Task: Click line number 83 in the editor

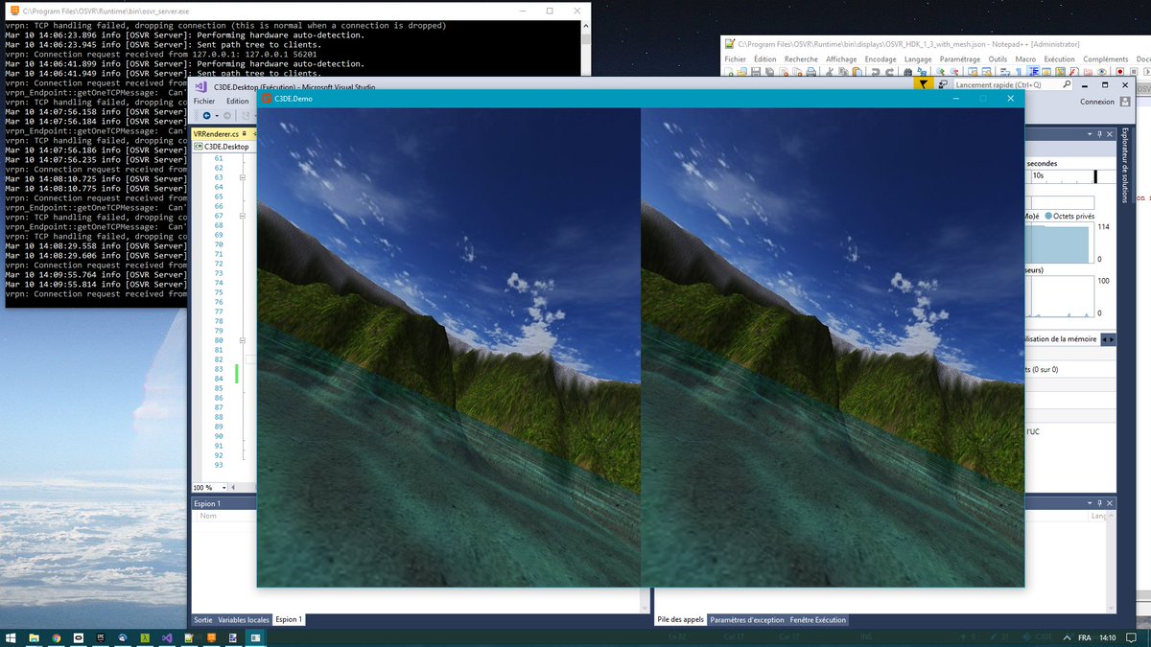Action: (x=218, y=369)
